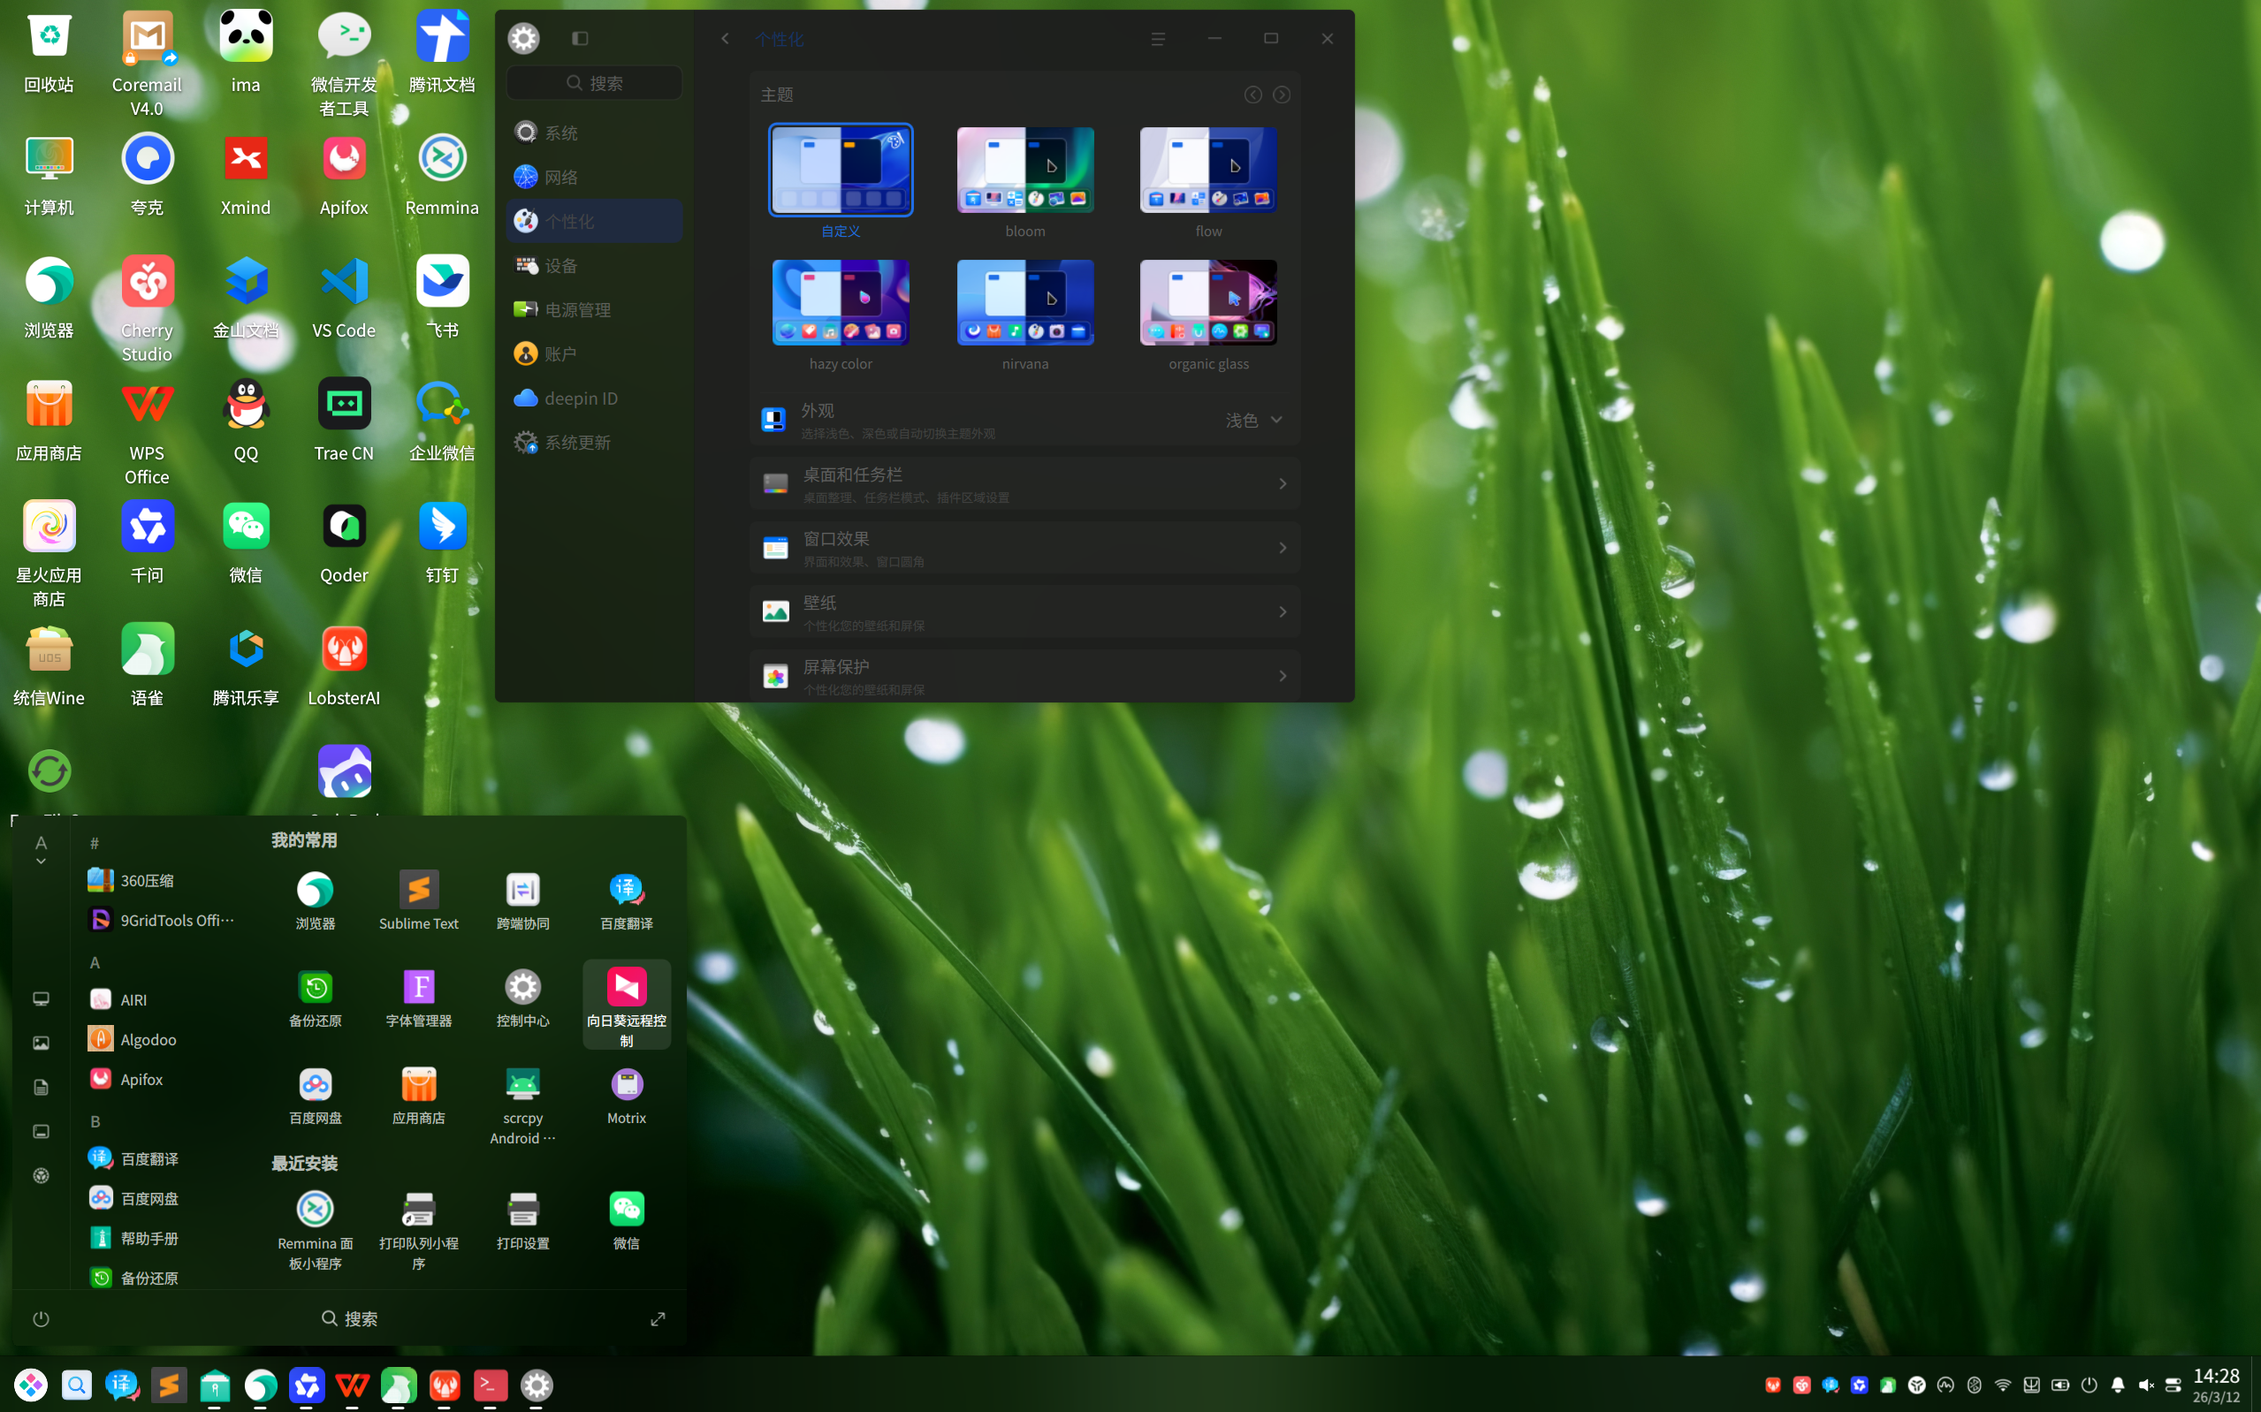Viewport: 2261px width, 1412px height.
Task: Open the 外观 浅色 dropdown
Action: pos(1253,421)
